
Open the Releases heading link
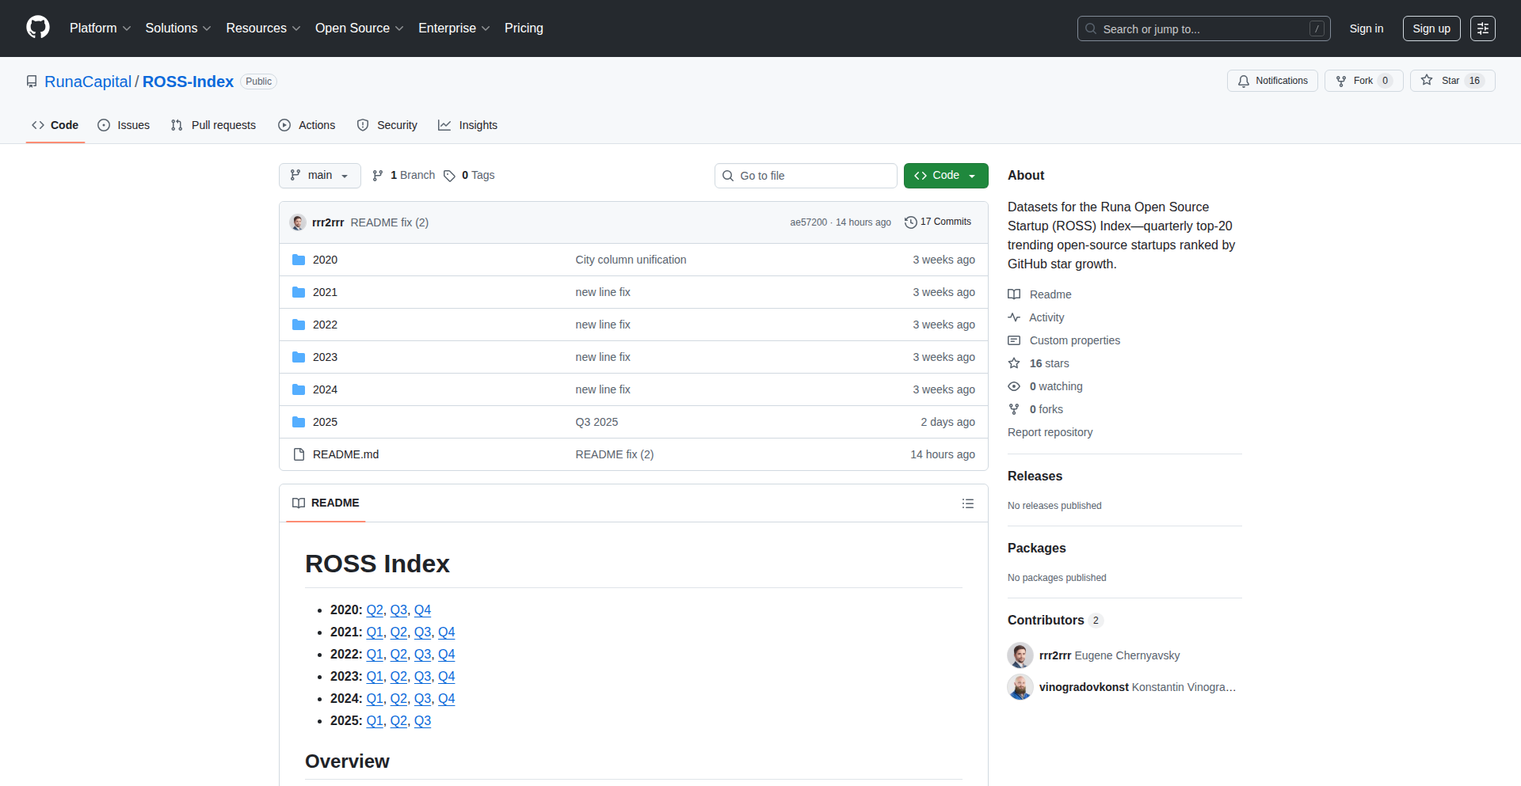pyautogui.click(x=1035, y=477)
